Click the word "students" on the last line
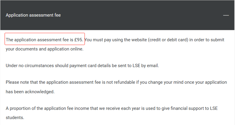The width and height of the screenshot is (235, 125). pyautogui.click(x=15, y=118)
